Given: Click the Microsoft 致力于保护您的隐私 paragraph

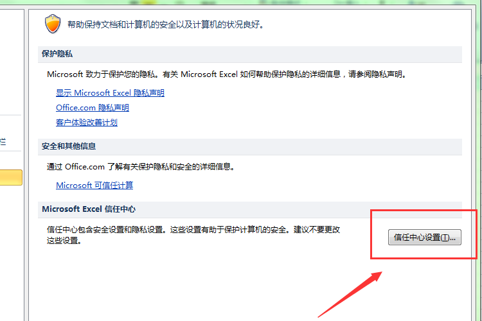Looking at the screenshot, I should pos(226,74).
